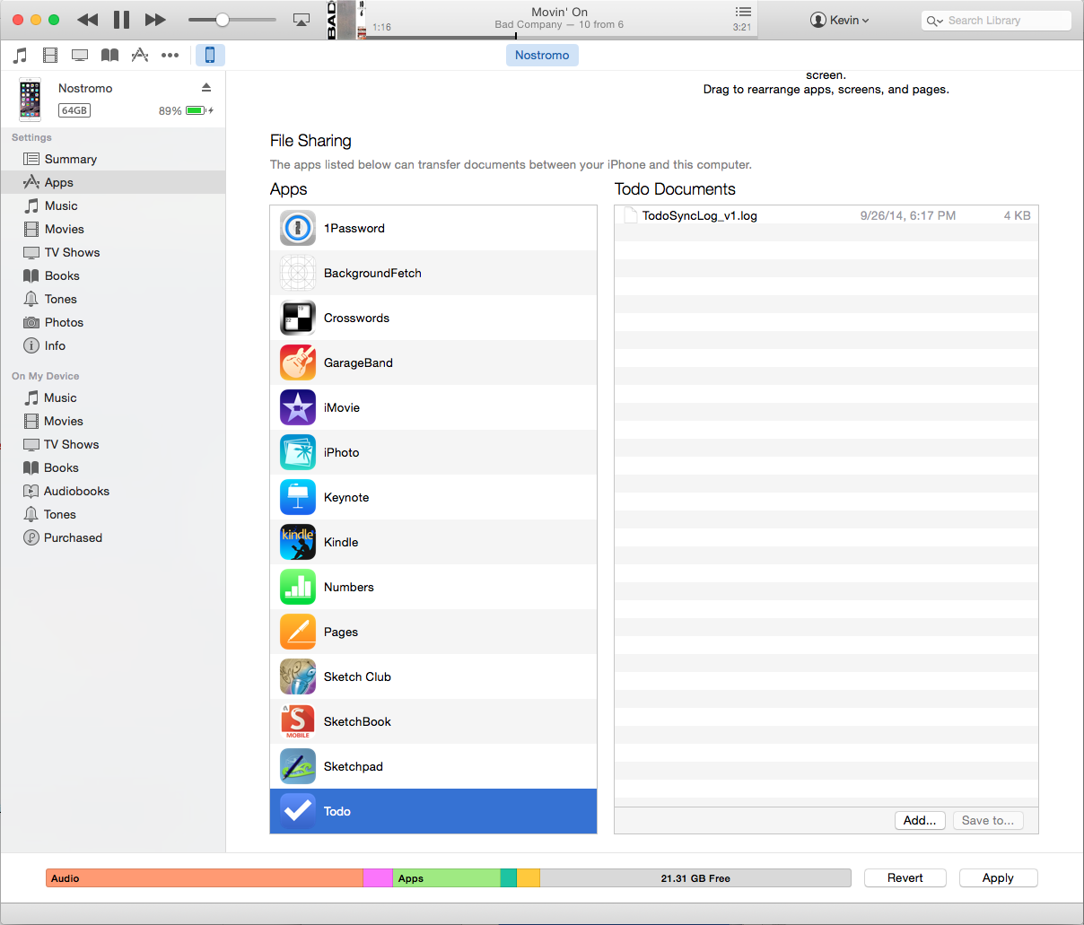The height and width of the screenshot is (925, 1084).
Task: Open Movies under Settings
Action: 112,229
